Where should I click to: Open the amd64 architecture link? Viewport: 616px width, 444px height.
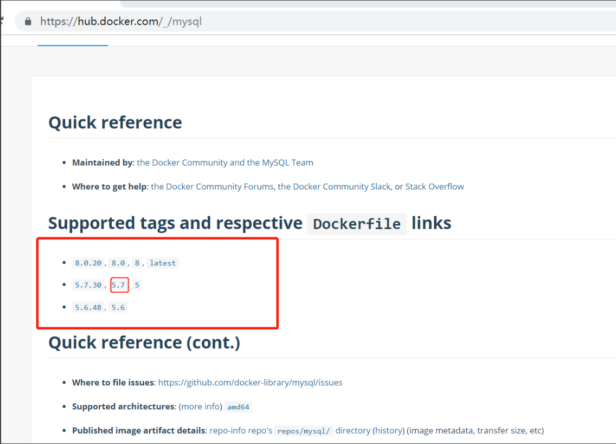(239, 407)
